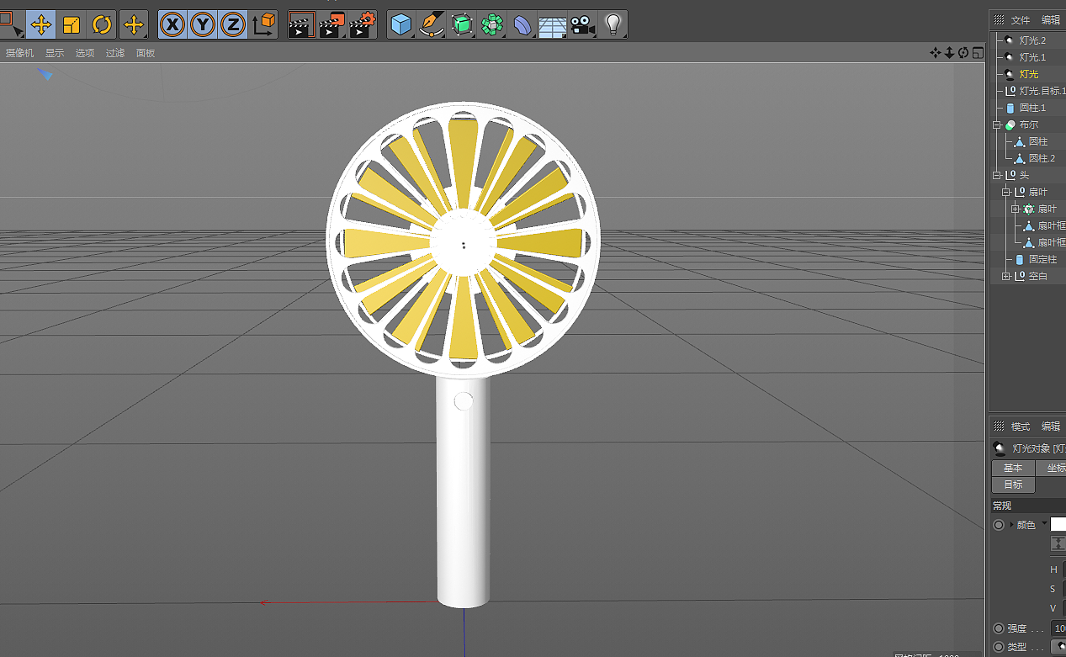Open the 面板 viewport menu
1066x657 pixels.
pyautogui.click(x=146, y=53)
